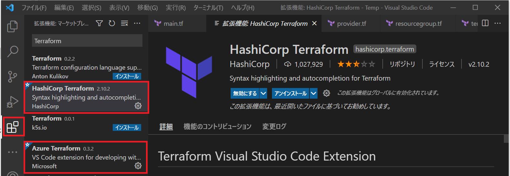The height and width of the screenshot is (176, 510).
Task: Open the リポジトリ link
Action: click(402, 64)
